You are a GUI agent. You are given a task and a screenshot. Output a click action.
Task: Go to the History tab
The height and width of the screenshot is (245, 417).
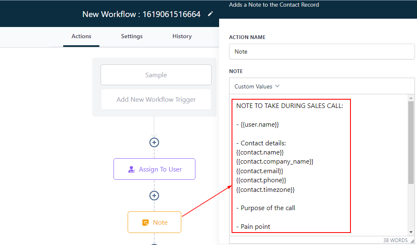182,37
